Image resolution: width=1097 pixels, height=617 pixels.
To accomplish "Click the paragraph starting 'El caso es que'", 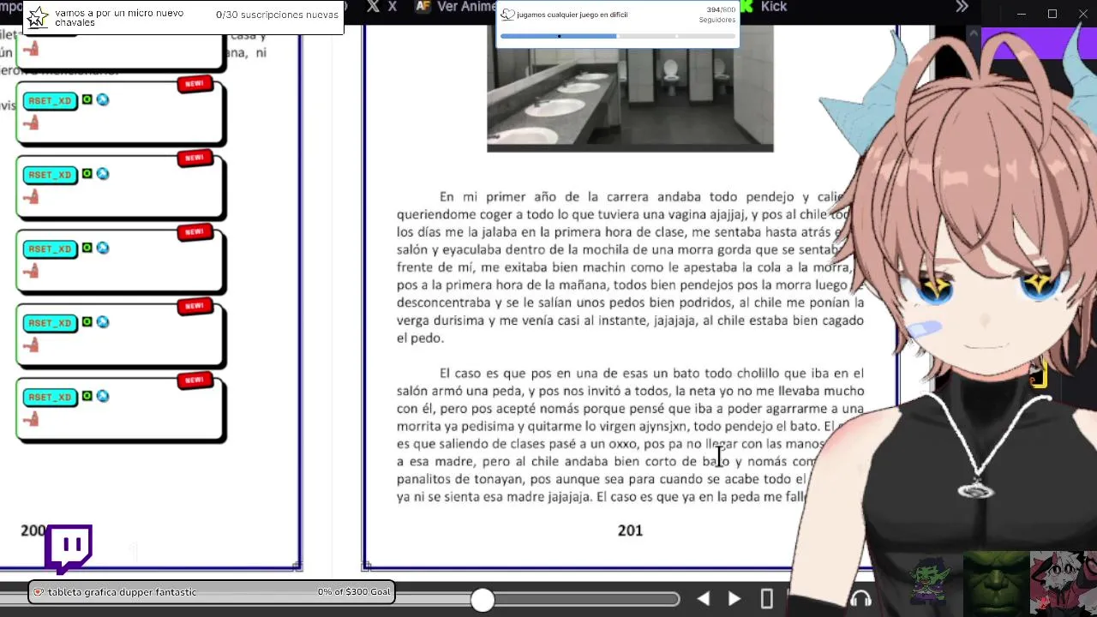I will tap(630, 434).
